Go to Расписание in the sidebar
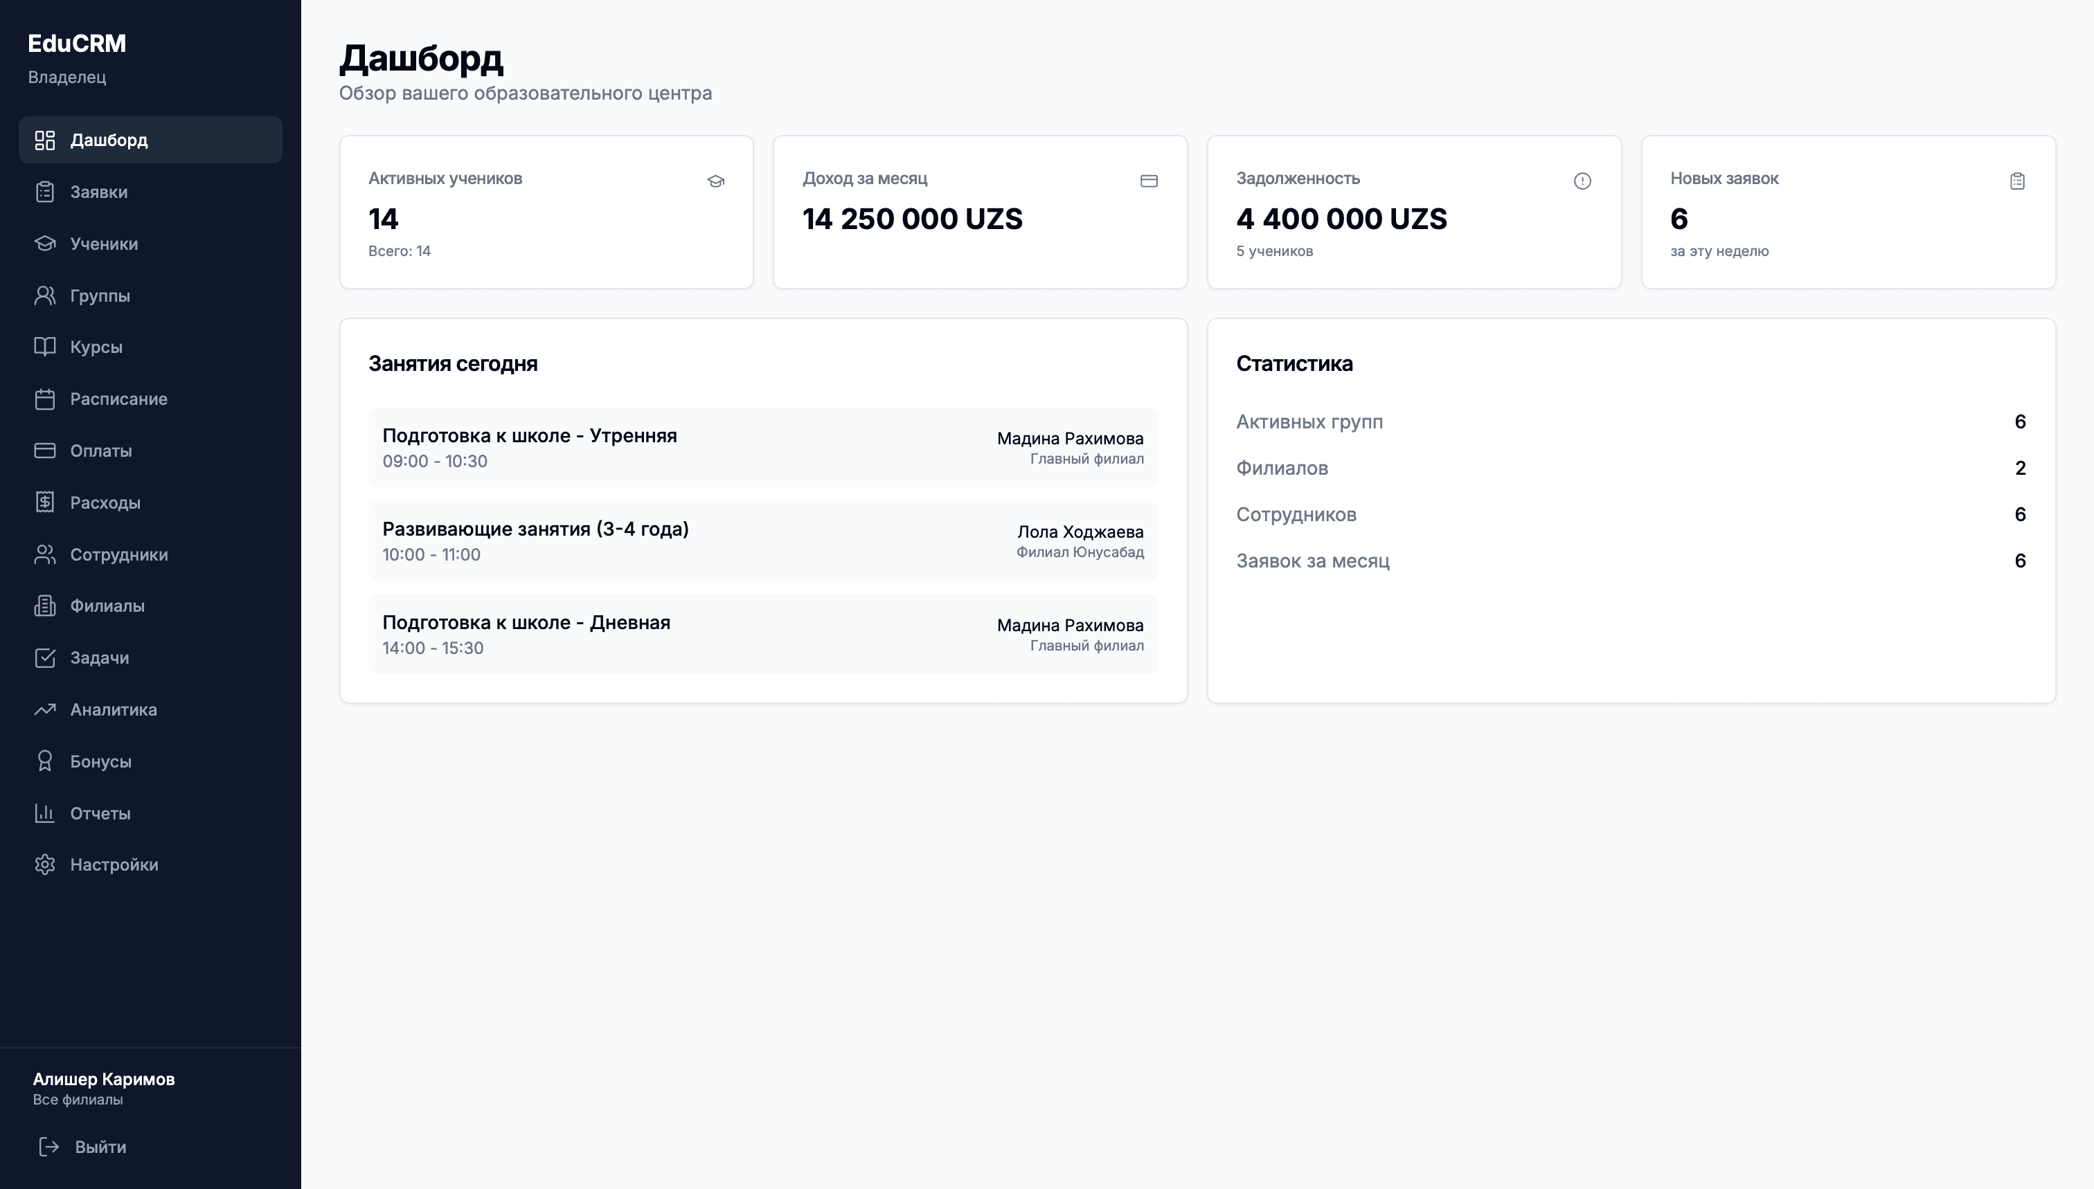This screenshot has height=1189, width=2094. point(150,399)
